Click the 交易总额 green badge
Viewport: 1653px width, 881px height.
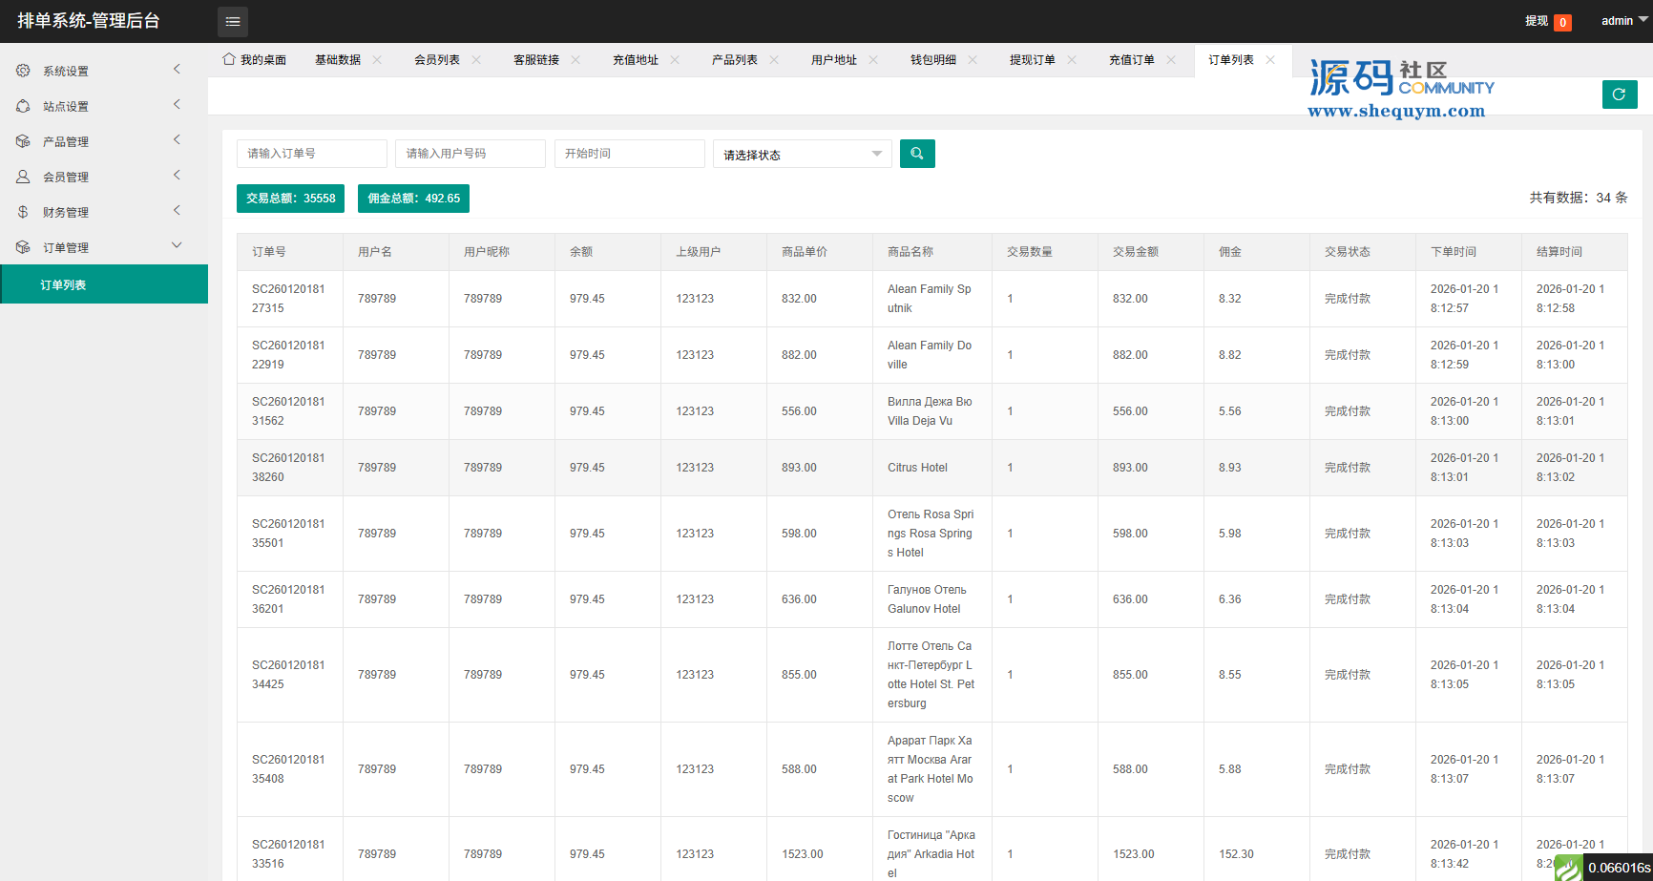tap(290, 199)
